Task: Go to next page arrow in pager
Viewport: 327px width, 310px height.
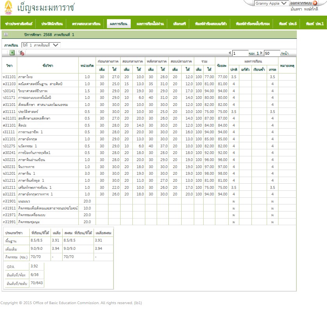Action: pos(261,53)
